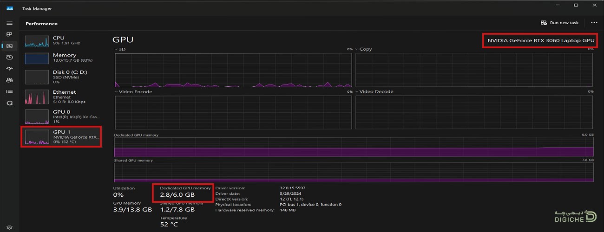Open the Startup apps page icon
Image resolution: width=604 pixels, height=232 pixels.
click(x=9, y=69)
